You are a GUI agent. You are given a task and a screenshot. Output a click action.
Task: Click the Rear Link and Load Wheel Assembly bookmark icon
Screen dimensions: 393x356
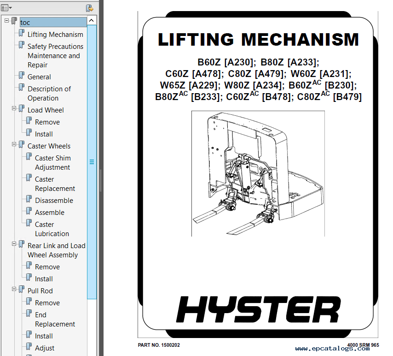click(x=22, y=244)
